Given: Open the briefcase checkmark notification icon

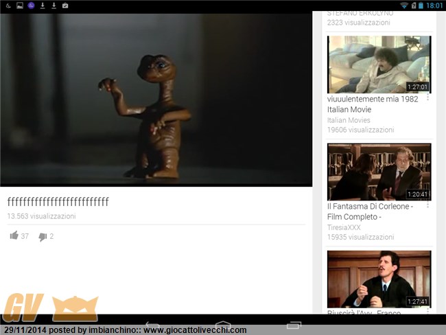Looking at the screenshot, I should click(x=65, y=5).
